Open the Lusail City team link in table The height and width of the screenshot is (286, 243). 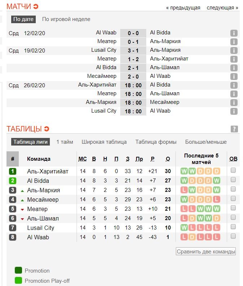(x=40, y=228)
